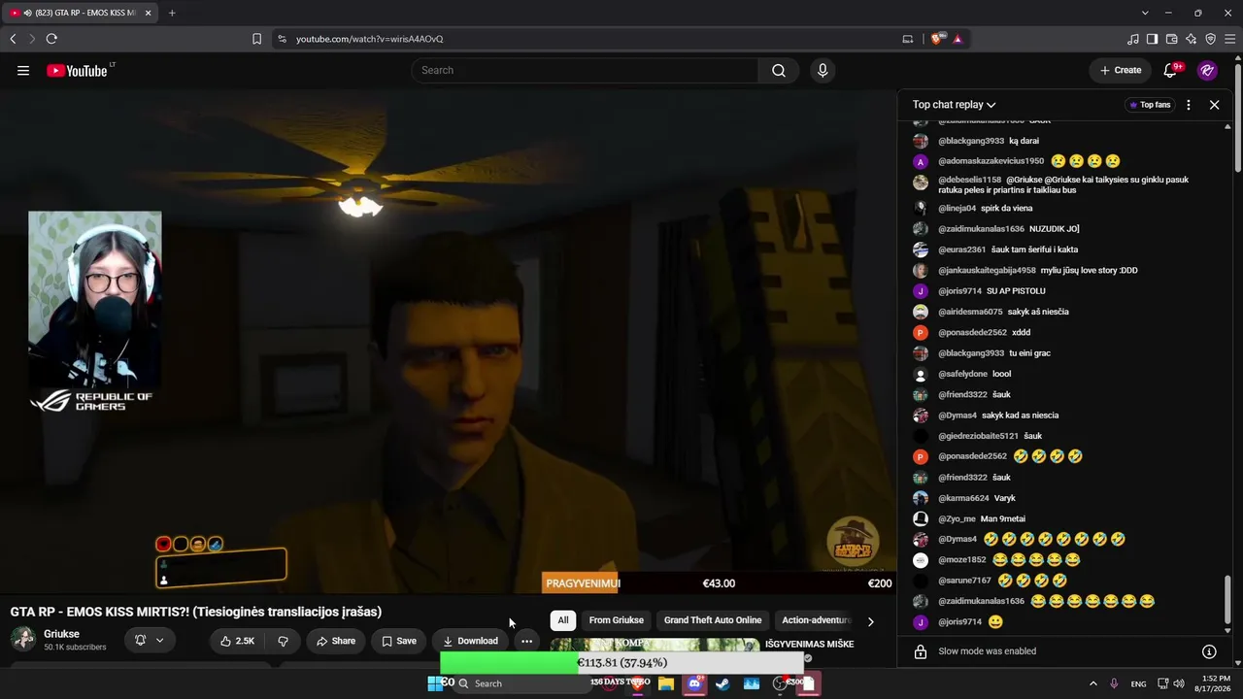1243x699 pixels.
Task: Open File Explorer from the taskbar
Action: click(x=666, y=683)
